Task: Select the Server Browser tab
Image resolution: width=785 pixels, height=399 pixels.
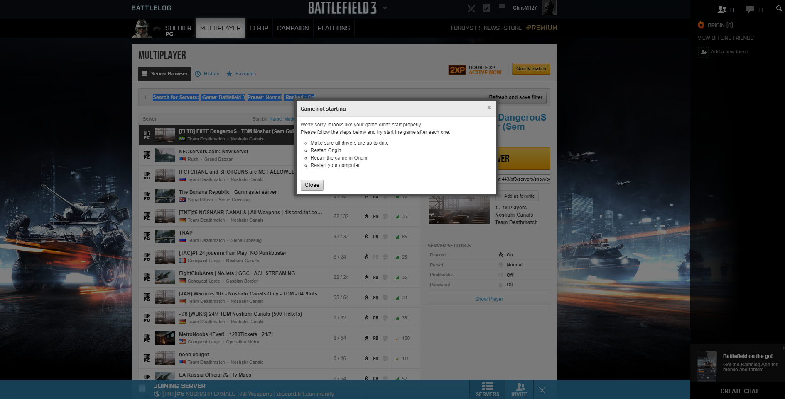Action: 165,74
